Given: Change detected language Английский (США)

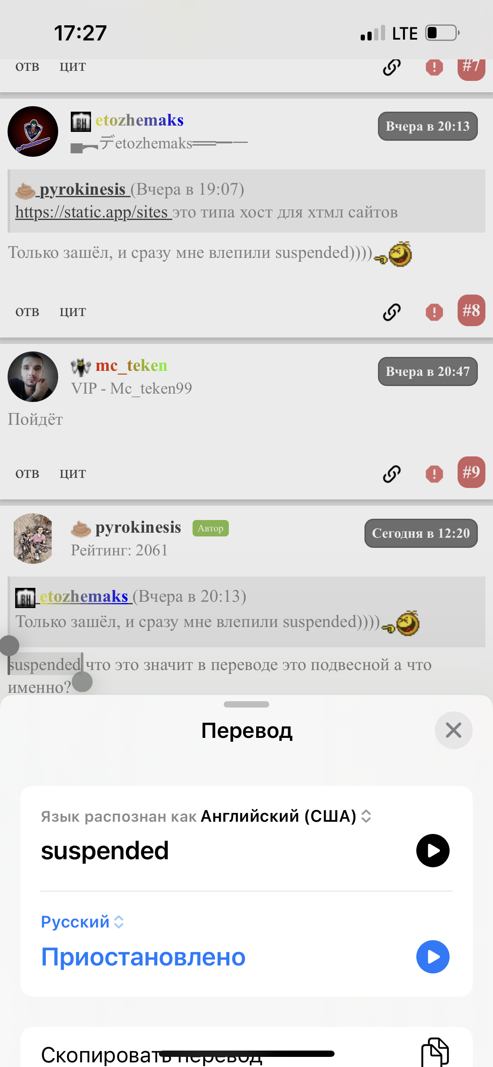Looking at the screenshot, I should (x=286, y=816).
